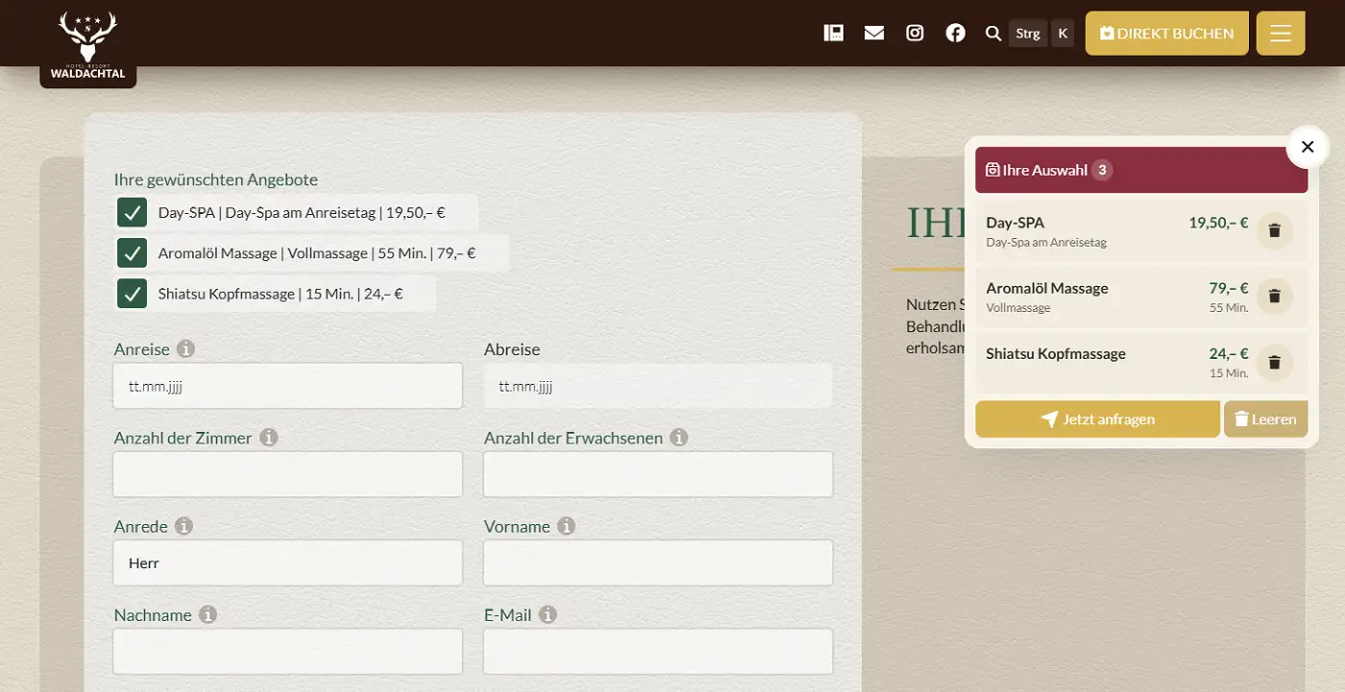
Task: Open the hamburger menu button
Action: (1280, 34)
